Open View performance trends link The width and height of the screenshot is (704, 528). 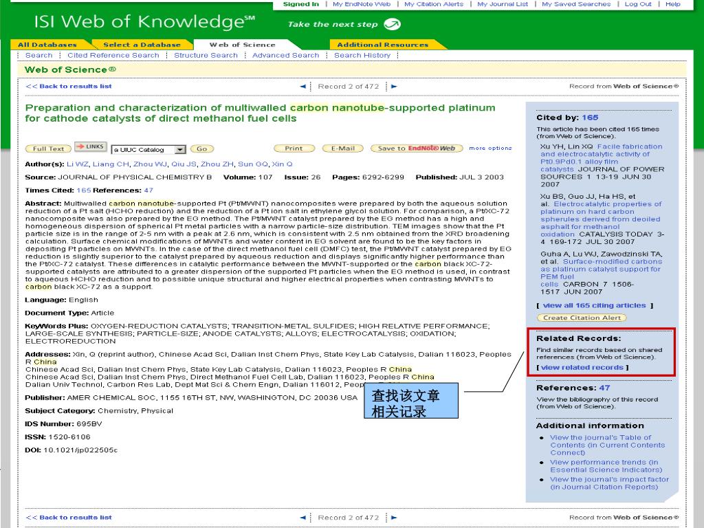606,466
